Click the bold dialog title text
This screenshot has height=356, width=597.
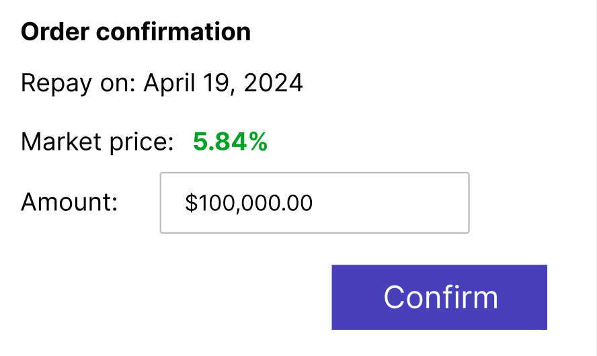point(136,32)
